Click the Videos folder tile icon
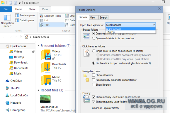 click(x=46, y=55)
